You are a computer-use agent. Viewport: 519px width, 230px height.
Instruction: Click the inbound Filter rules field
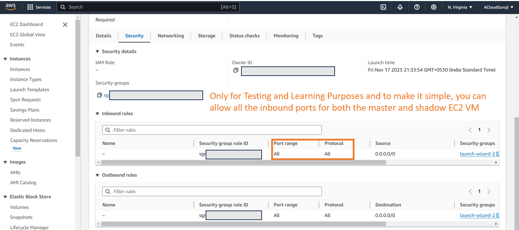(212, 130)
